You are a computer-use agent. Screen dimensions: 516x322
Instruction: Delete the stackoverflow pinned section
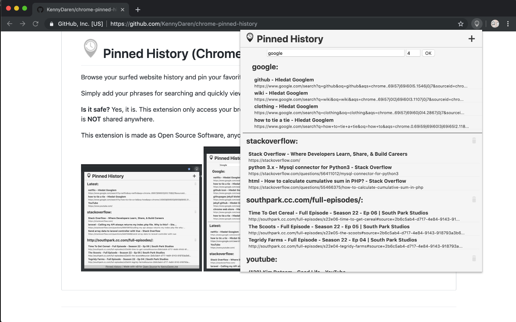[474, 140]
